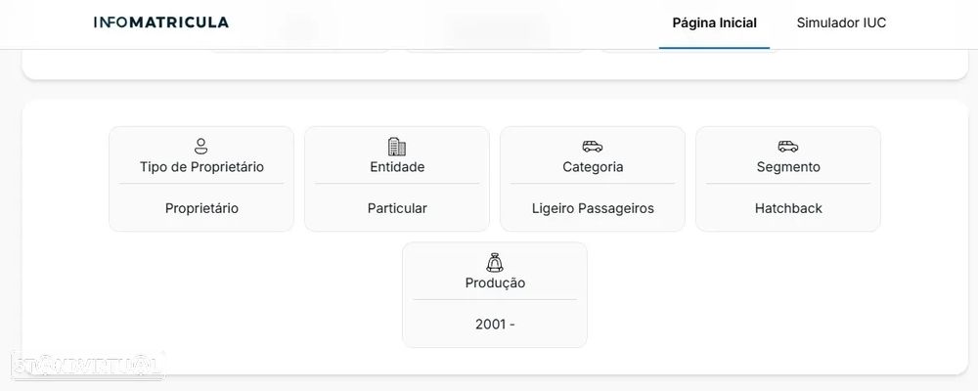This screenshot has width=978, height=391.
Task: Click the person icon above Tipo de Proprietário
Action: tap(201, 147)
